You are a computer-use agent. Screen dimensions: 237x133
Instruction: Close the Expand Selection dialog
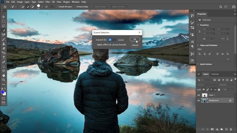pos(139,33)
